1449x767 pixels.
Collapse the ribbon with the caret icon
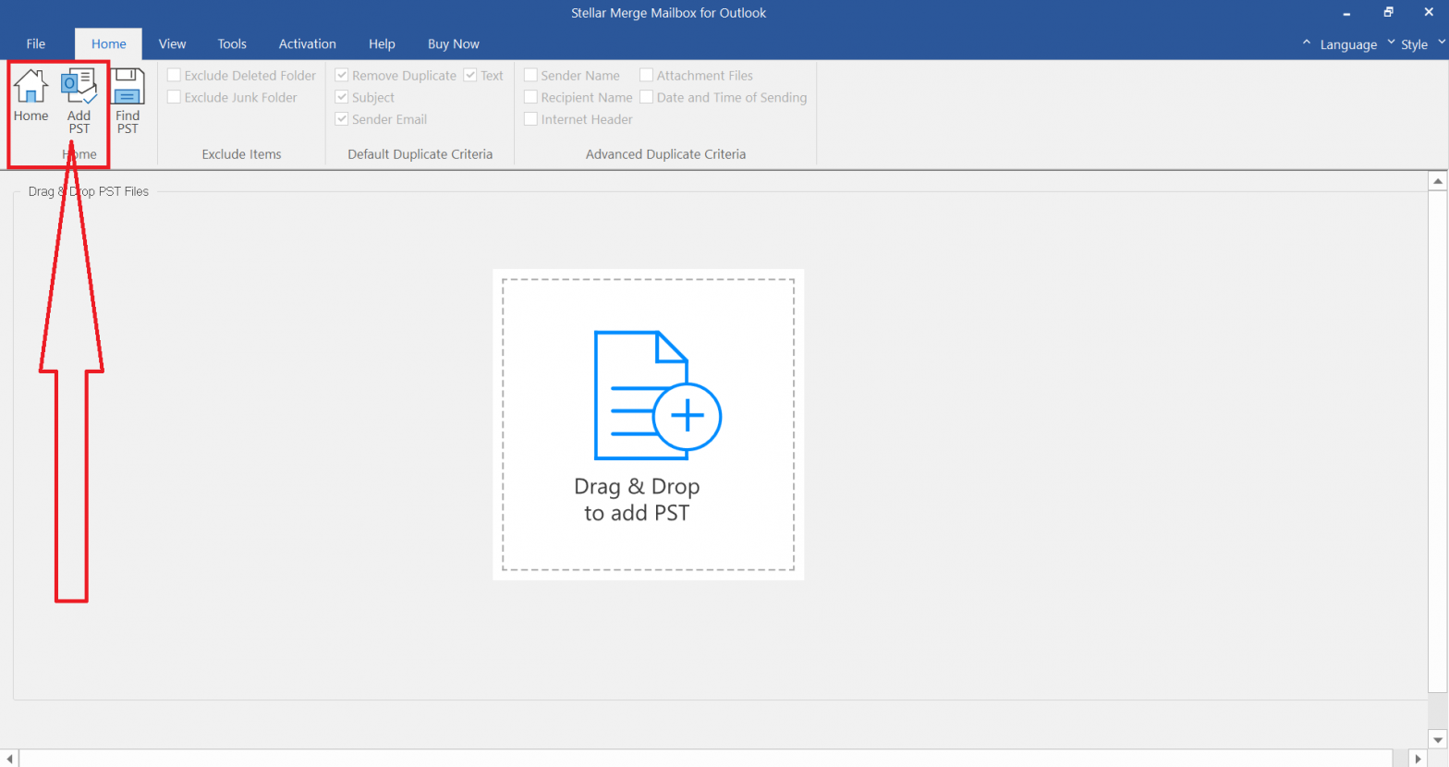tap(1306, 43)
